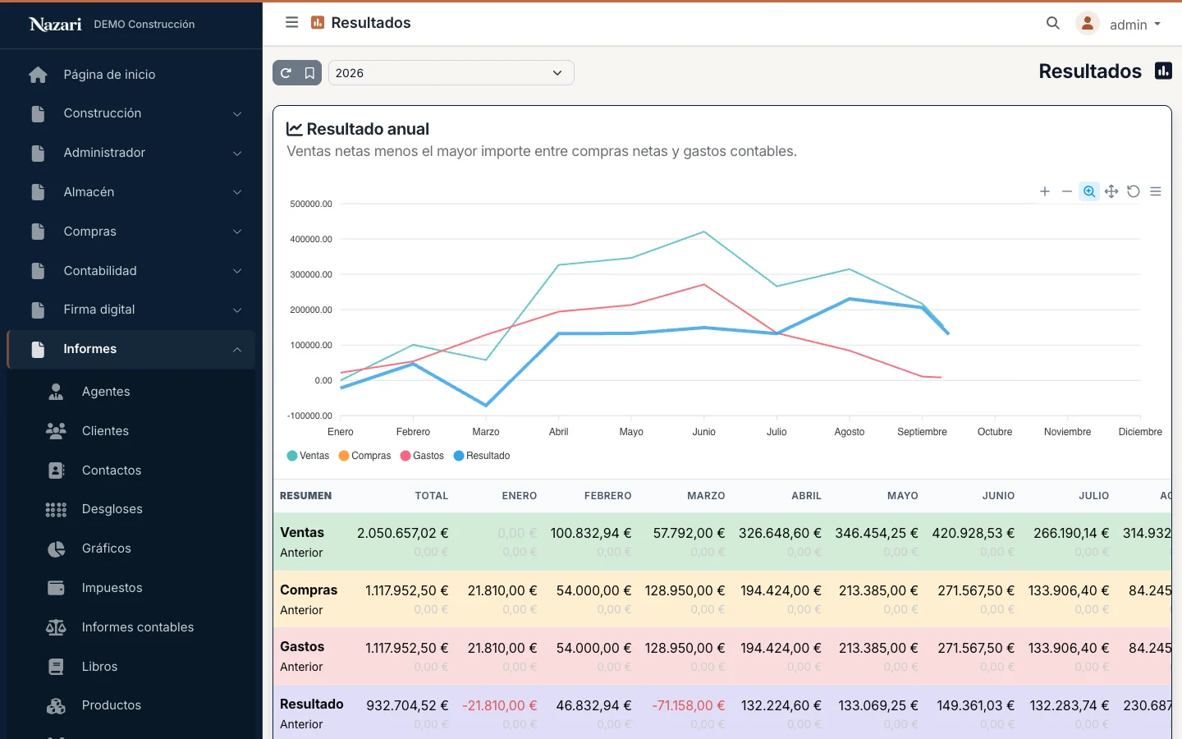Toggle Resultado series in chart legend
This screenshot has height=739, width=1182.
point(482,456)
